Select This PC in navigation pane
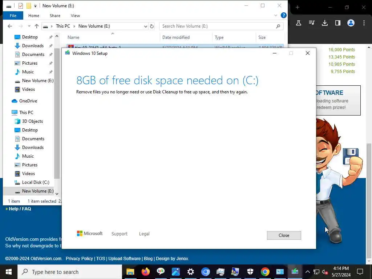Screen dimensions: 372x279 (x=26, y=113)
